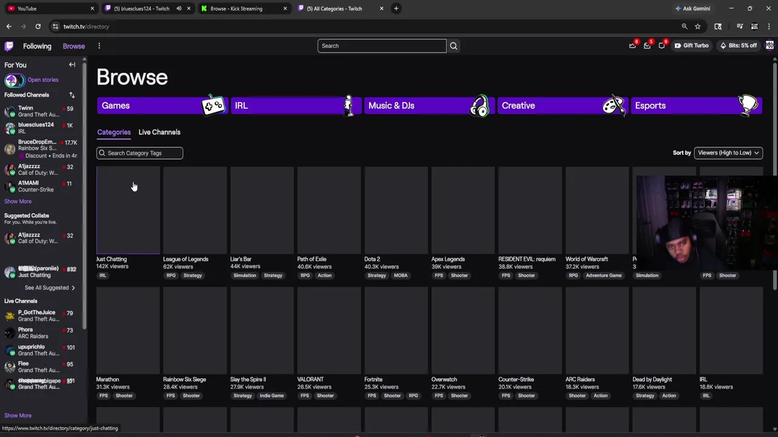
Task: Open bluesclues124 channel in sidebar
Action: pyautogui.click(x=41, y=128)
